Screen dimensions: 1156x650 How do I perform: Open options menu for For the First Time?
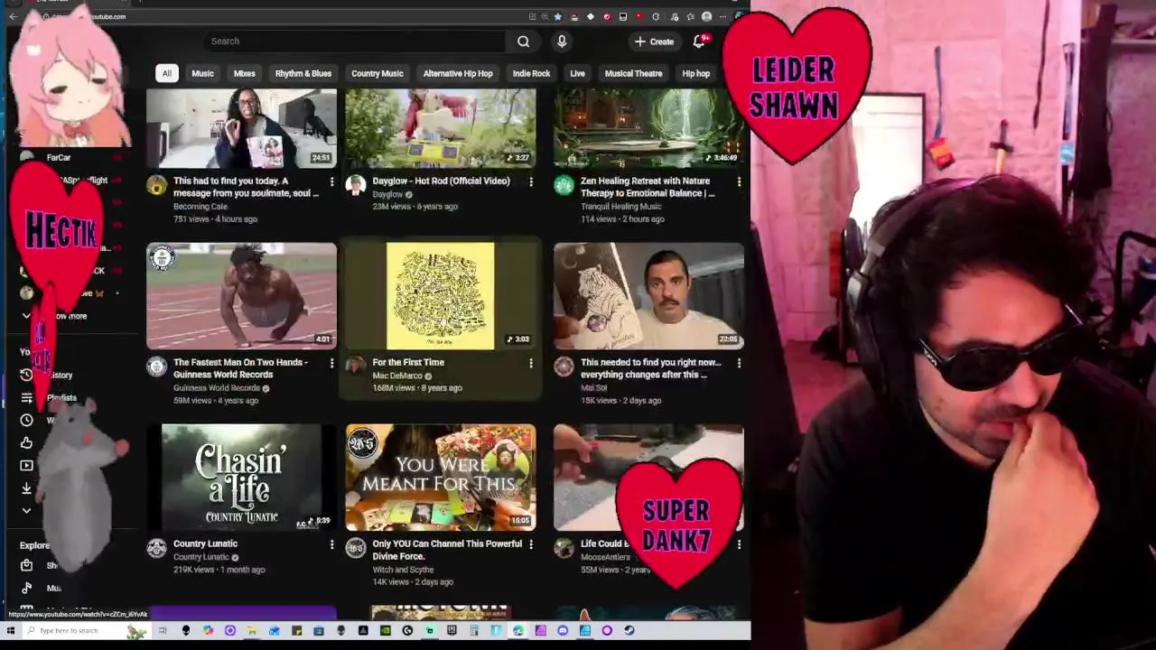(x=531, y=364)
